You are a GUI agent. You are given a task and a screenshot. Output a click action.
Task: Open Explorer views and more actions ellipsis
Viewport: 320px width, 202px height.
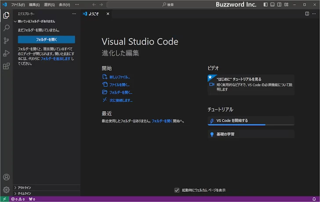[74, 14]
